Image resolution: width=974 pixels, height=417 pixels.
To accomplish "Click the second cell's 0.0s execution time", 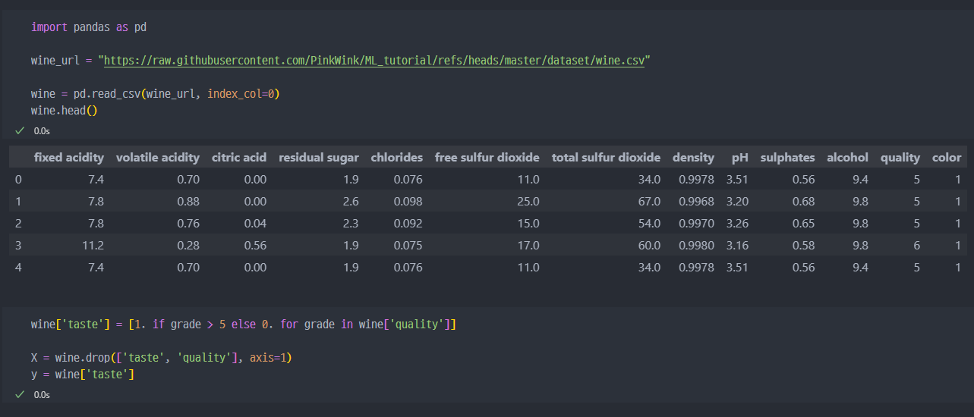I will pos(42,395).
